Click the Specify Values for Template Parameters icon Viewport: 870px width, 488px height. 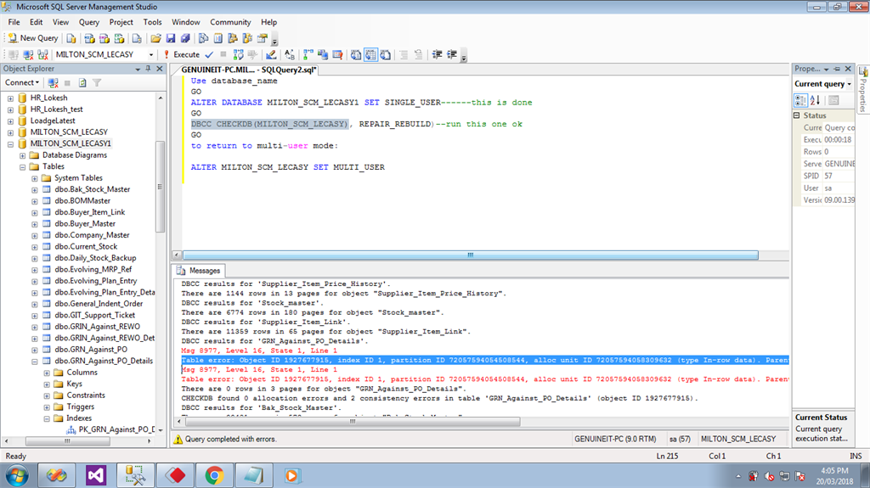(x=290, y=54)
